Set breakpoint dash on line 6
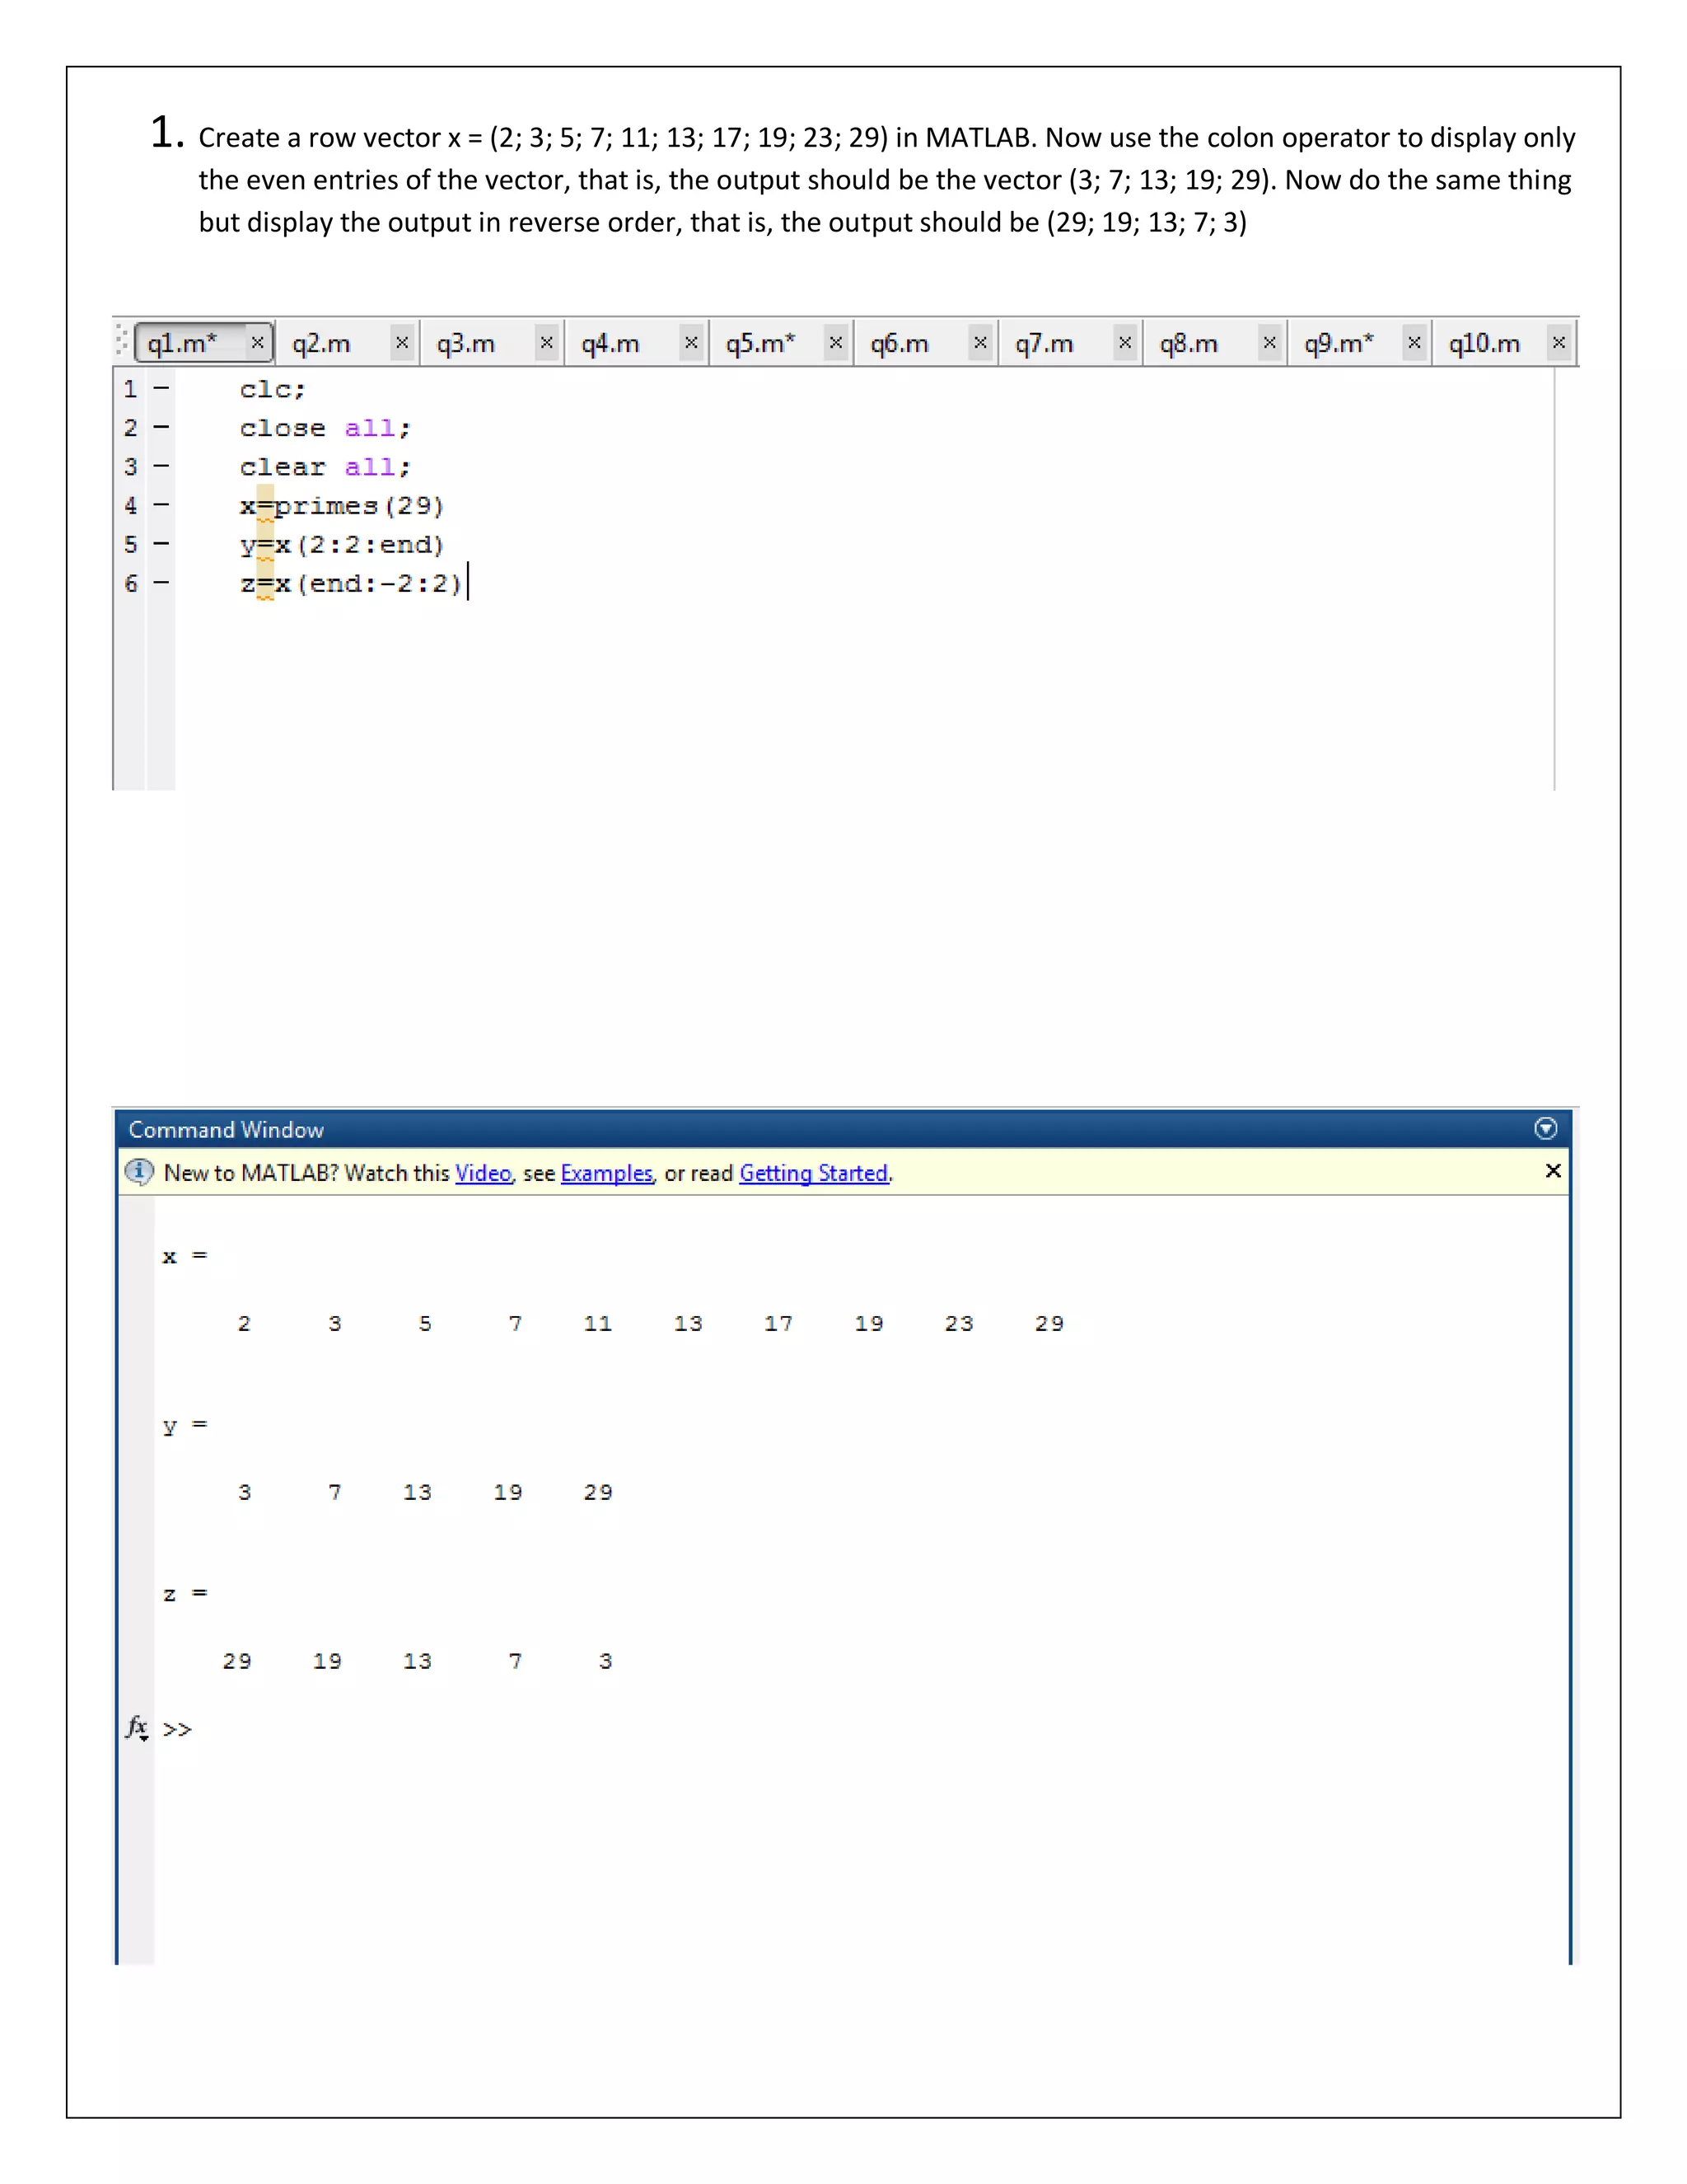 [161, 583]
